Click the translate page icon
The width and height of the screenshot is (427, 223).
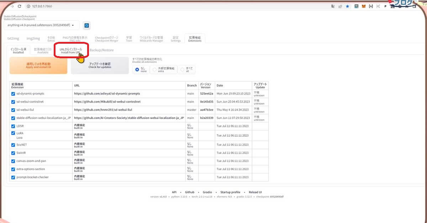coord(333,6)
